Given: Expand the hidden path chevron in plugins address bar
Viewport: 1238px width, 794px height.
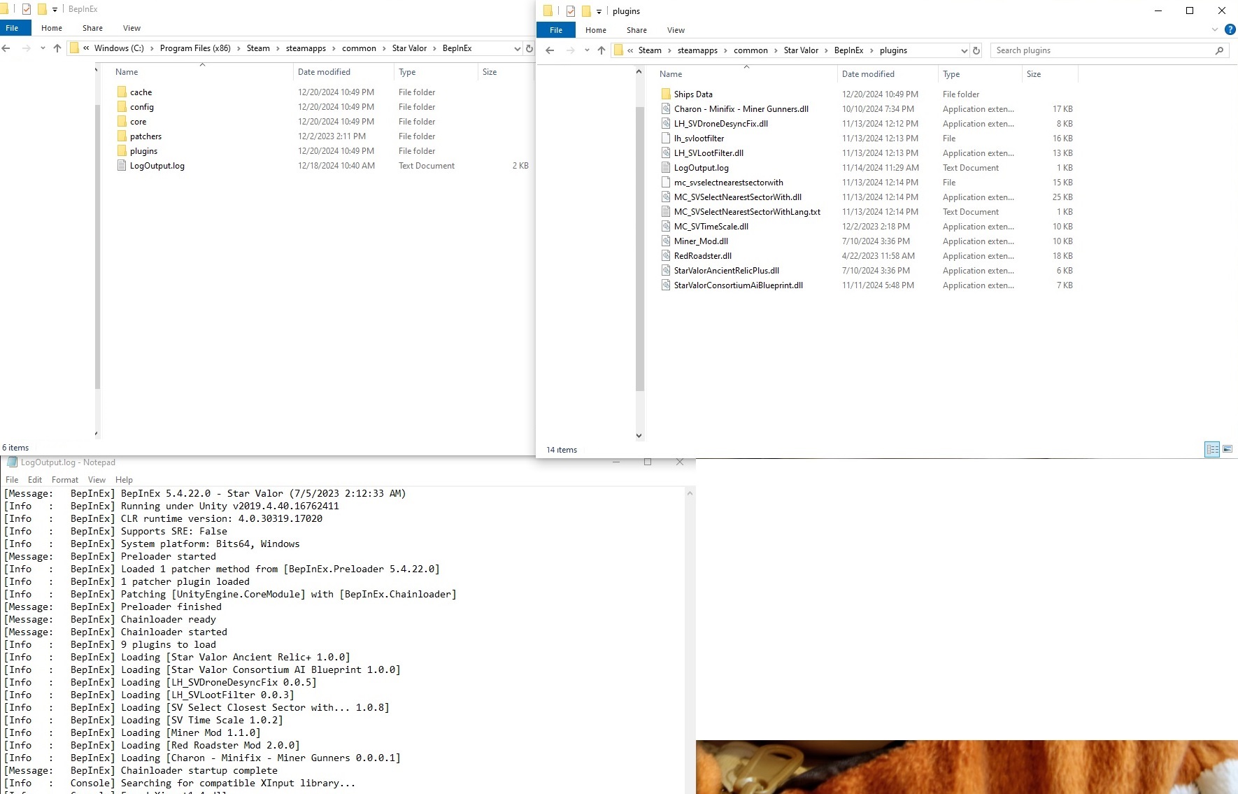Looking at the screenshot, I should [x=630, y=50].
